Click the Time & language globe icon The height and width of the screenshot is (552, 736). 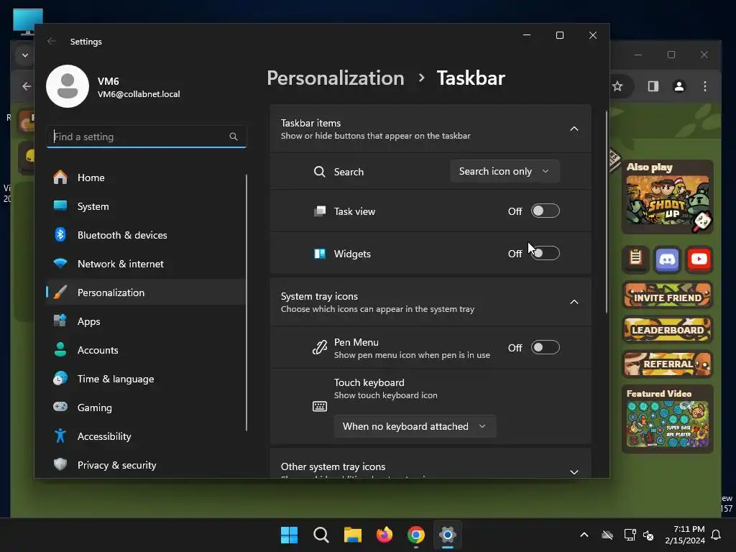pyautogui.click(x=60, y=378)
